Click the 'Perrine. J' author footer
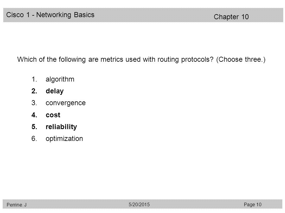 click(x=17, y=205)
